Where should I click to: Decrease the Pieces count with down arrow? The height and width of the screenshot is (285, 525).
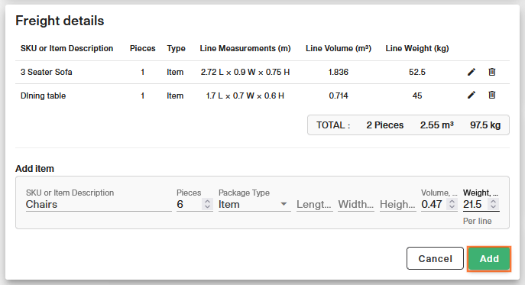(207, 206)
